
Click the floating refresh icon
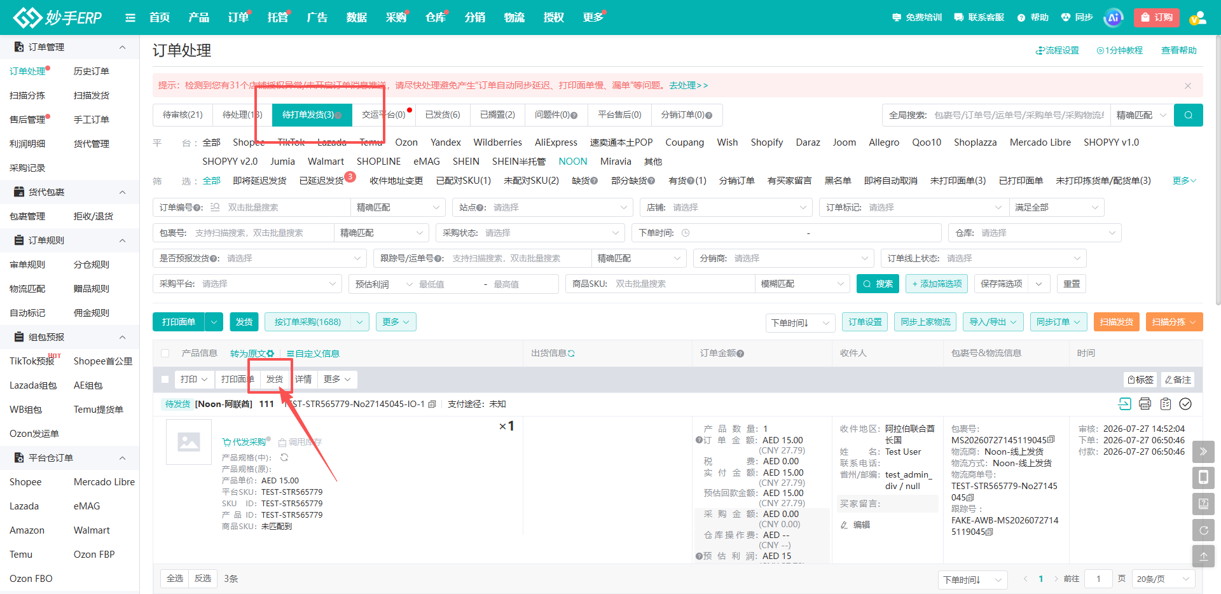pos(1203,530)
